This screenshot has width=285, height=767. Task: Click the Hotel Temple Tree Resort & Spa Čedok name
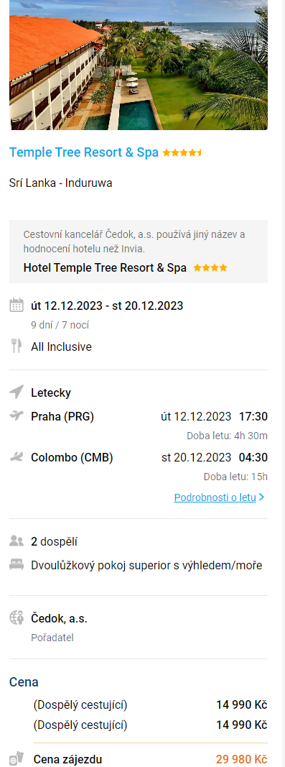coord(105,267)
